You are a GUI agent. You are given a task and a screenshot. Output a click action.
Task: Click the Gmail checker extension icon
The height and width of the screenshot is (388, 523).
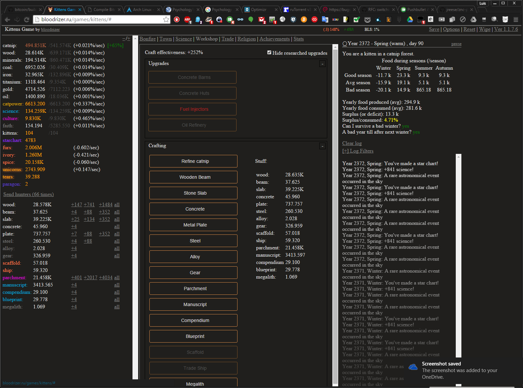tap(261, 20)
